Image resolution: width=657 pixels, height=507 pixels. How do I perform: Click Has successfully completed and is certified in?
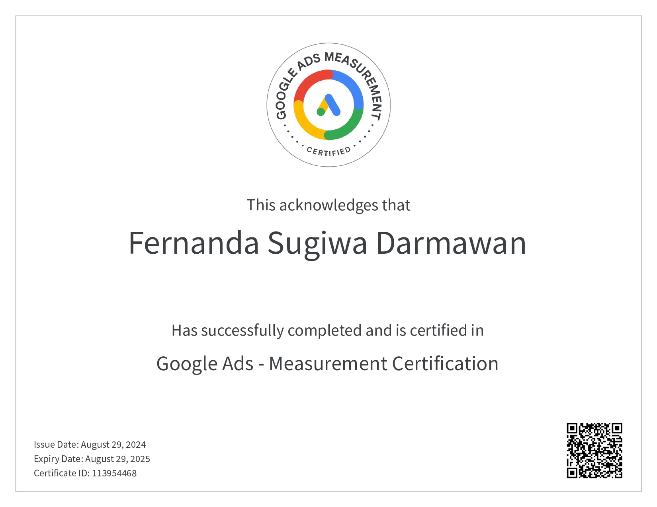click(x=327, y=330)
